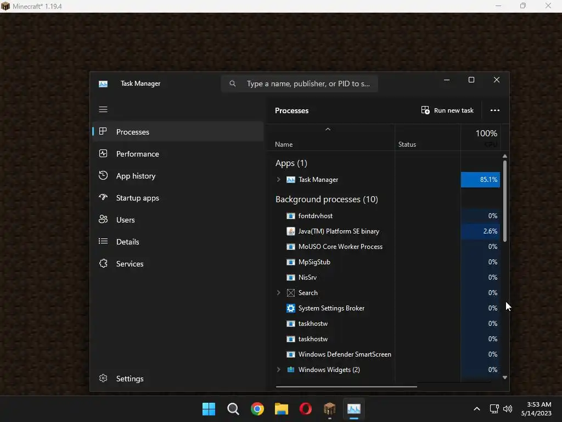Show hidden icons tray chevron
The height and width of the screenshot is (422, 562).
[x=477, y=409]
